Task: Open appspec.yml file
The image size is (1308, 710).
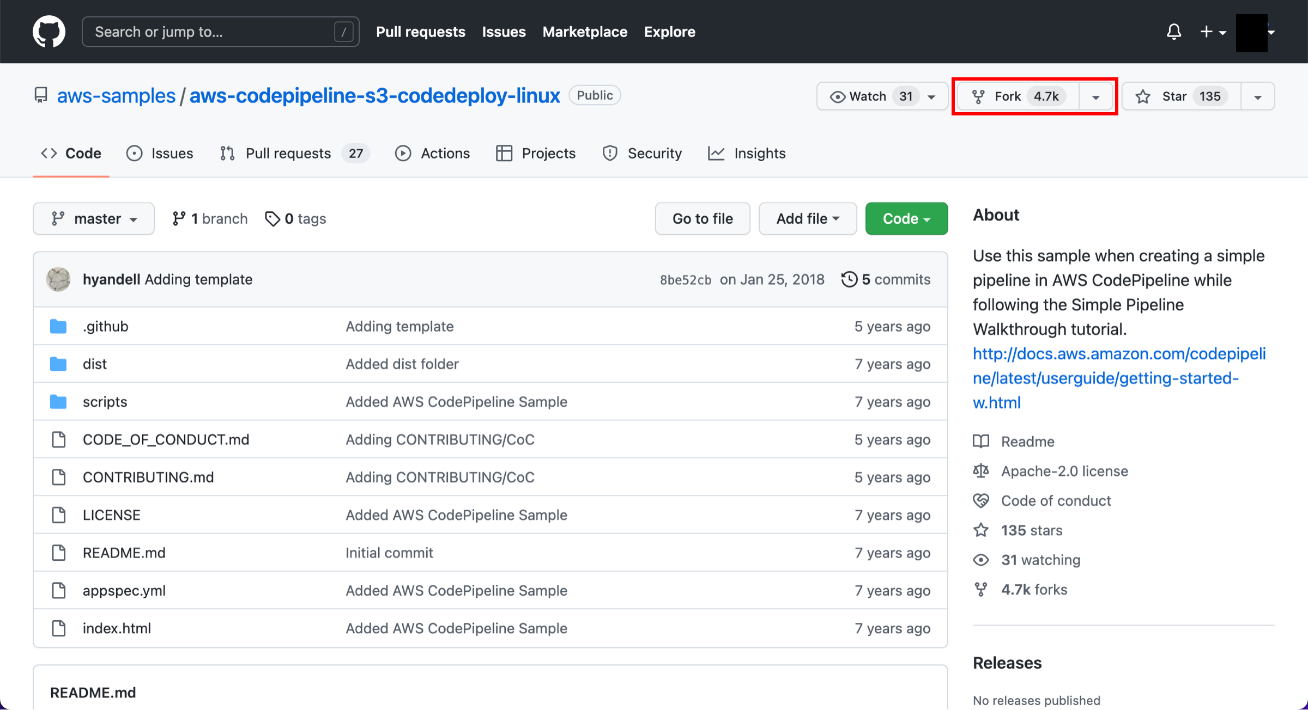Action: [124, 590]
